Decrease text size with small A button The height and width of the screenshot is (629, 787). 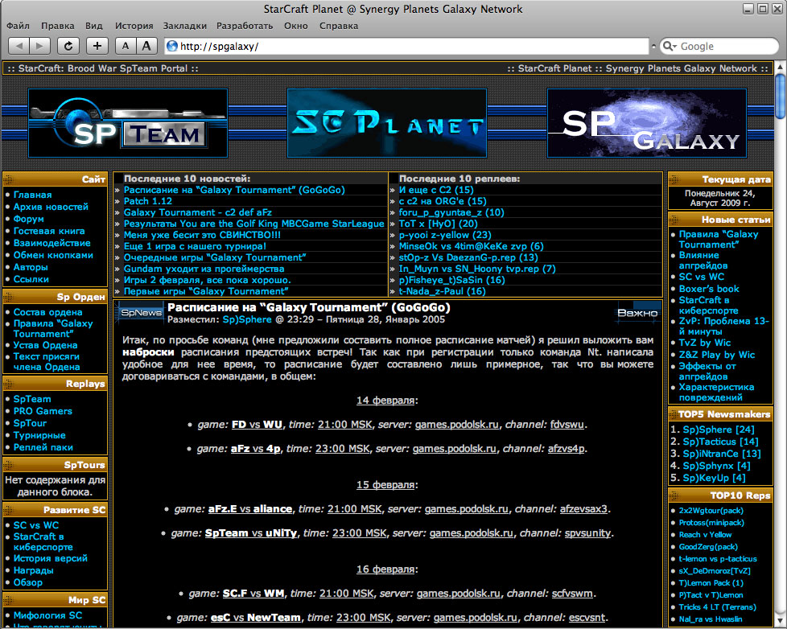[x=126, y=46]
